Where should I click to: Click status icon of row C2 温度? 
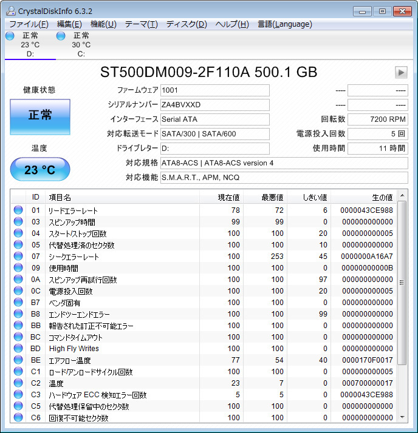click(x=18, y=383)
